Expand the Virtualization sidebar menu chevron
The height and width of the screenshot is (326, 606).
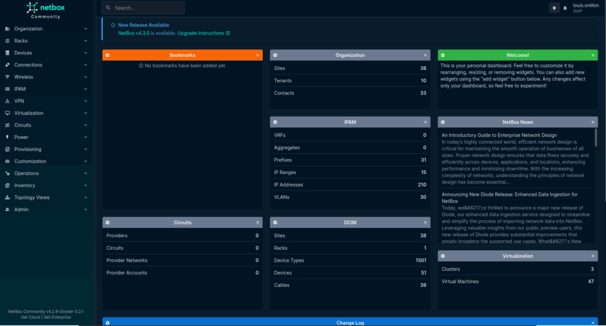pos(85,113)
